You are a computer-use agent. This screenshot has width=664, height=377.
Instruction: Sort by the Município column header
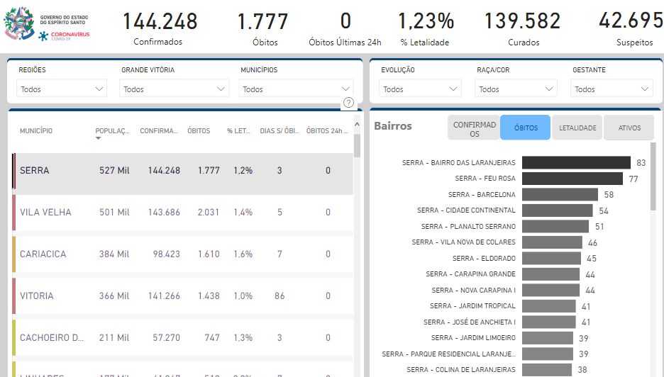point(36,130)
